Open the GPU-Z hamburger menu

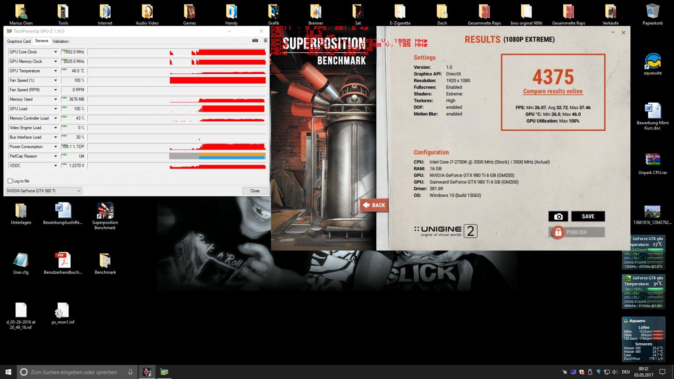pyautogui.click(x=265, y=40)
